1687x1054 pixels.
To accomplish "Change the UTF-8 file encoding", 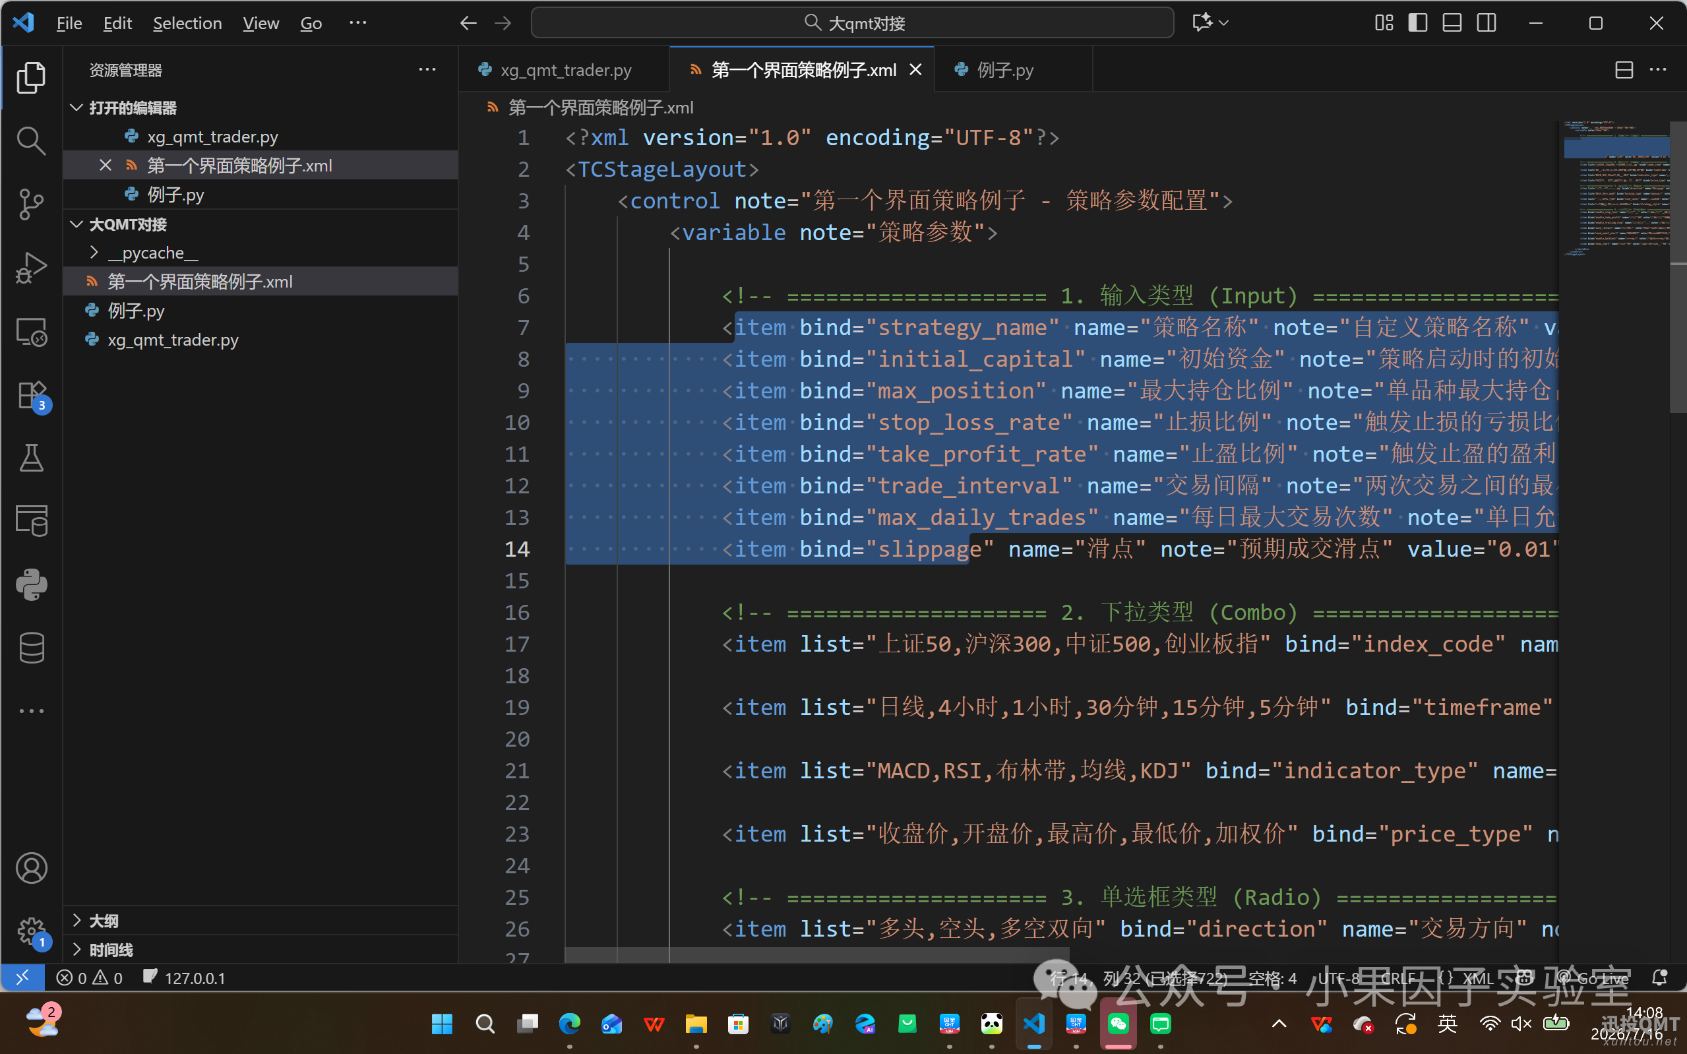I will click(1338, 978).
